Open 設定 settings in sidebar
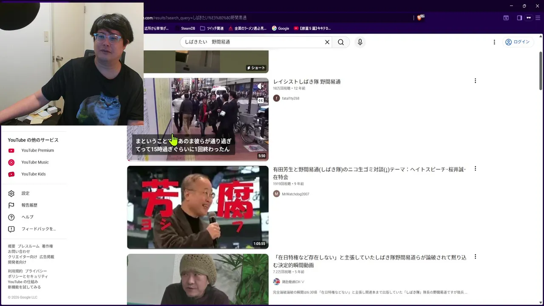This screenshot has width=544, height=306. (25, 193)
